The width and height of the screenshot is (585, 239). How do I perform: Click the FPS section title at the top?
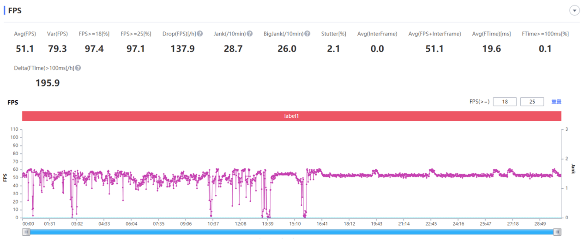pyautogui.click(x=15, y=10)
